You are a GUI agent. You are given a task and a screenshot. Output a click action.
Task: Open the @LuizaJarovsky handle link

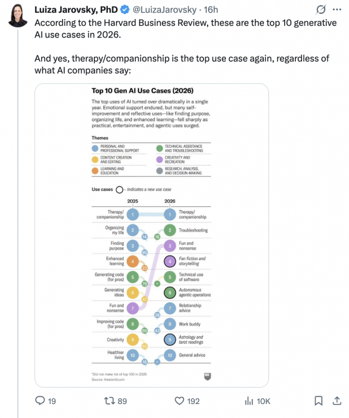164,10
